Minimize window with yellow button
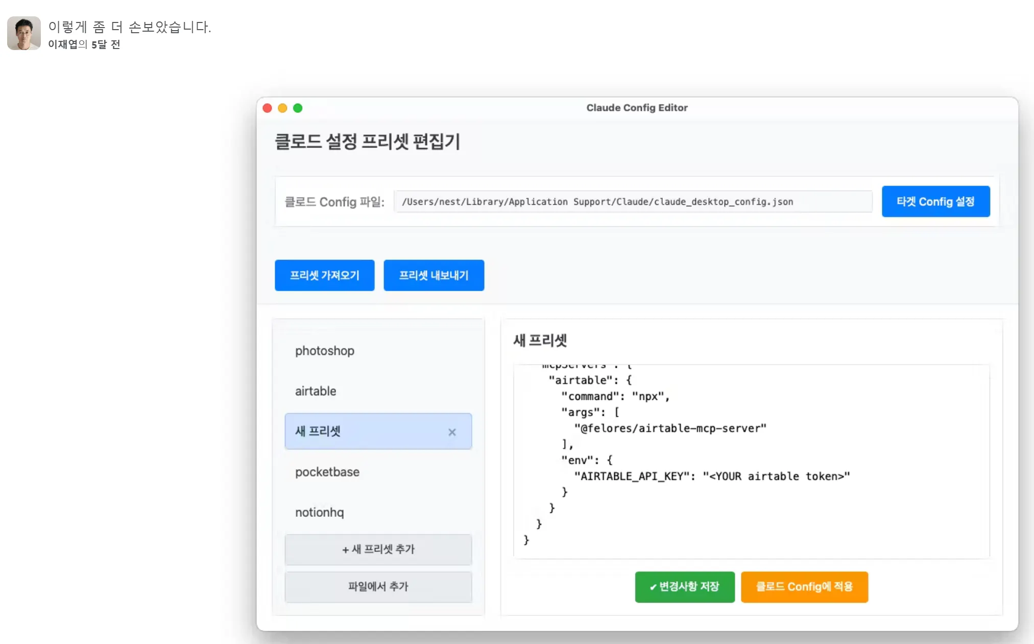This screenshot has width=1034, height=644. tap(282, 108)
